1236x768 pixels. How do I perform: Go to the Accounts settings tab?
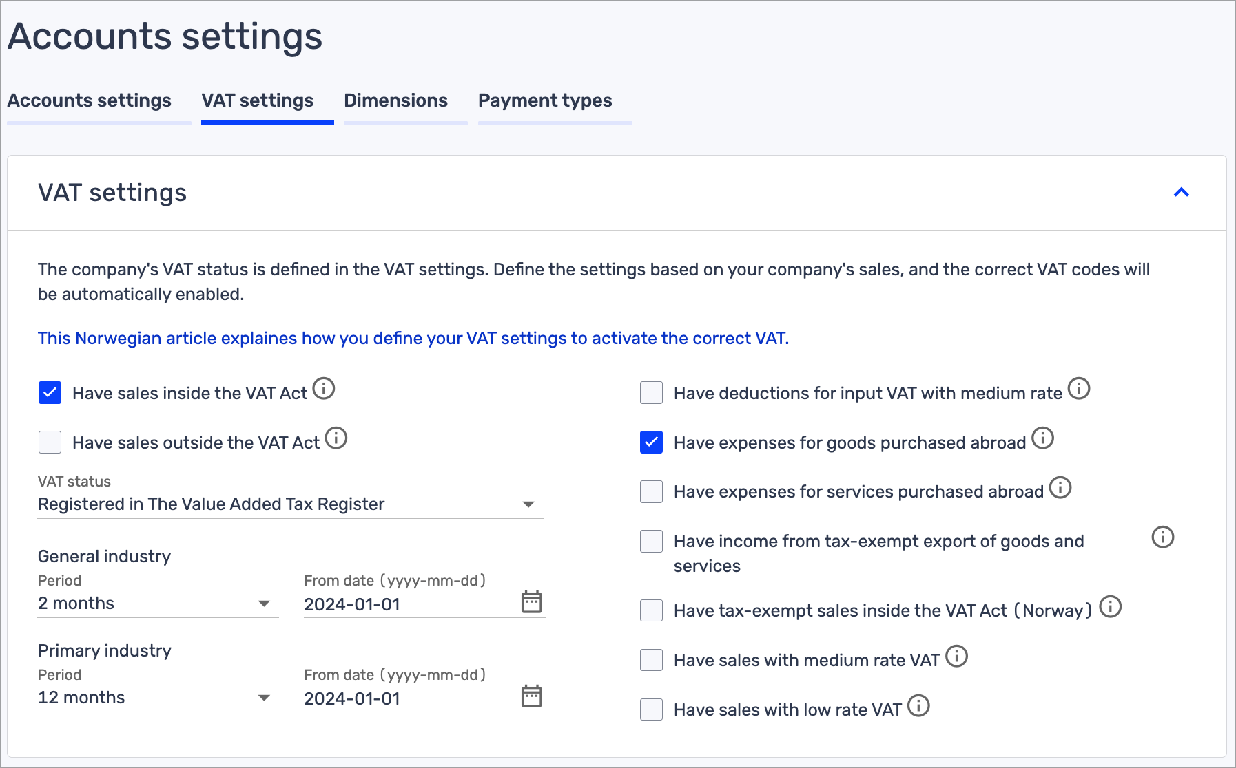[x=90, y=100]
